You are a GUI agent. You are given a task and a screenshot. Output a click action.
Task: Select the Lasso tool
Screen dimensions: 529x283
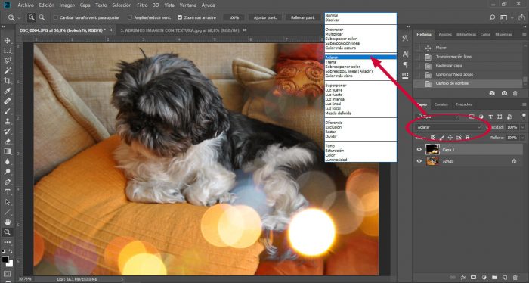[7, 61]
